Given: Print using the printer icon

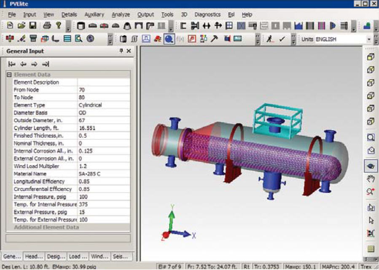Looking at the screenshot, I should pyautogui.click(x=47, y=25).
